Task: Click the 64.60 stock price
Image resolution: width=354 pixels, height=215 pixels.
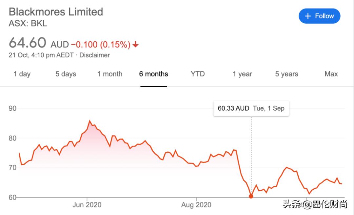Action: pyautogui.click(x=28, y=43)
